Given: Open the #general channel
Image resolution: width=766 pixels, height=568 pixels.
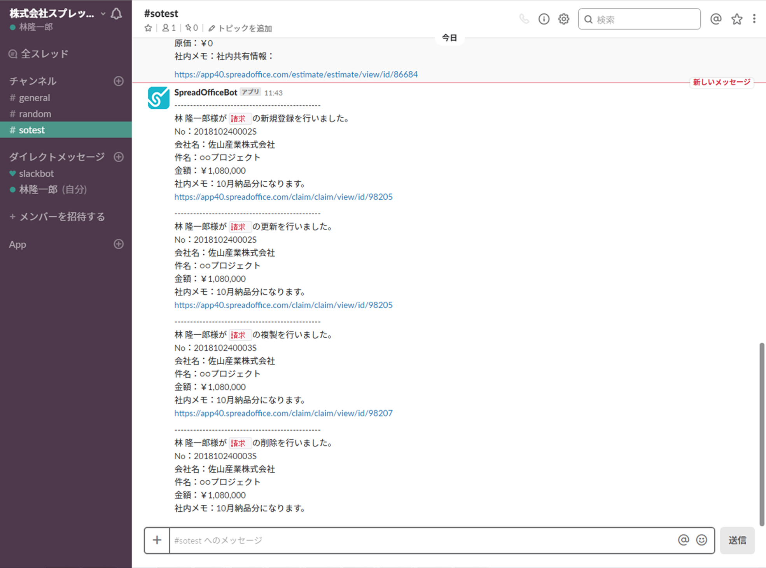Looking at the screenshot, I should pyautogui.click(x=66, y=97).
